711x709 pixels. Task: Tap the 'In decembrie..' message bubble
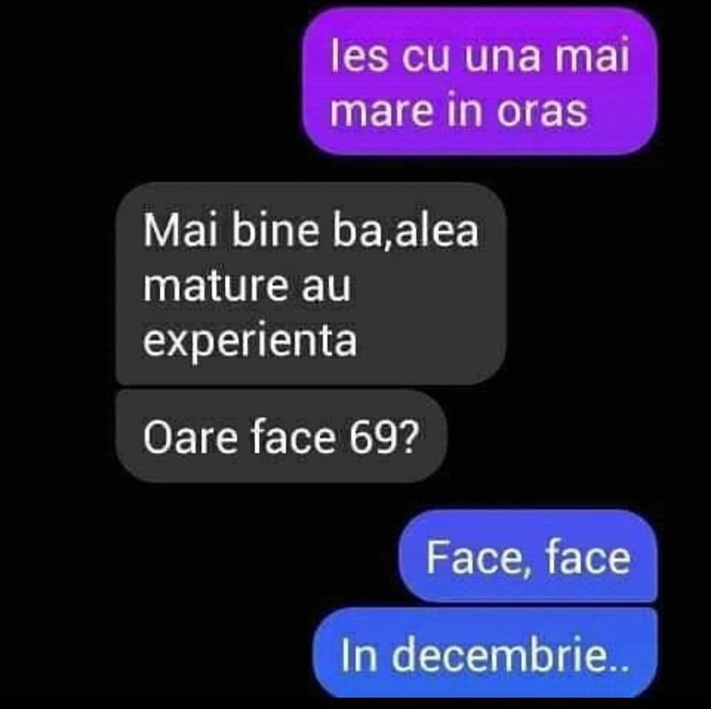click(x=485, y=653)
